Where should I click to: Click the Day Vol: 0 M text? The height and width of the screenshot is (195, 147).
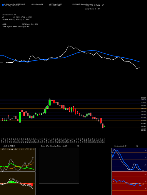[x=92, y=9]
